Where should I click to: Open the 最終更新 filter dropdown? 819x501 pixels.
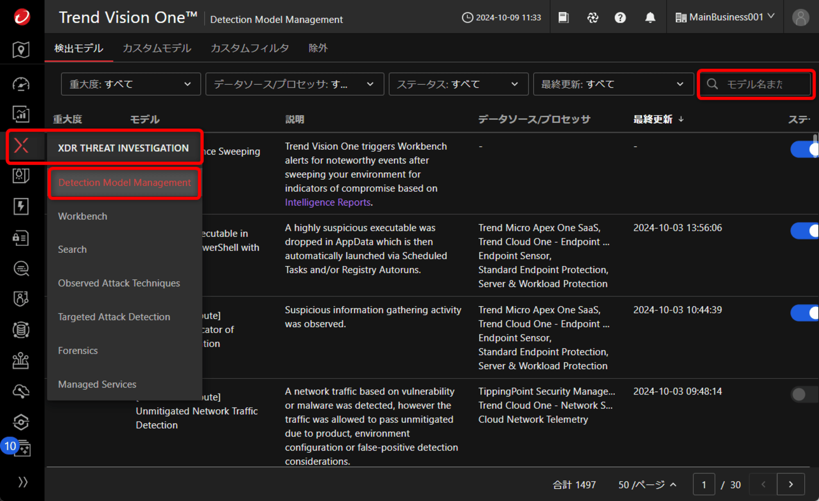[613, 84]
